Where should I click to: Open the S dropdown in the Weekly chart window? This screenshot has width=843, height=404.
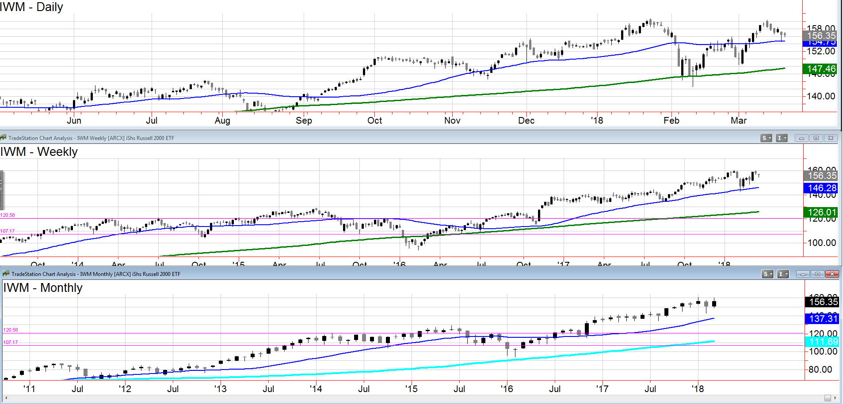point(766,138)
